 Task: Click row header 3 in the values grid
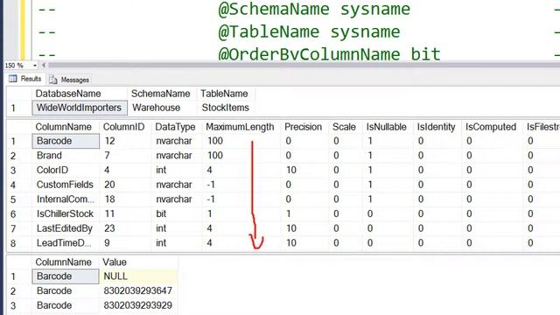pos(13,306)
